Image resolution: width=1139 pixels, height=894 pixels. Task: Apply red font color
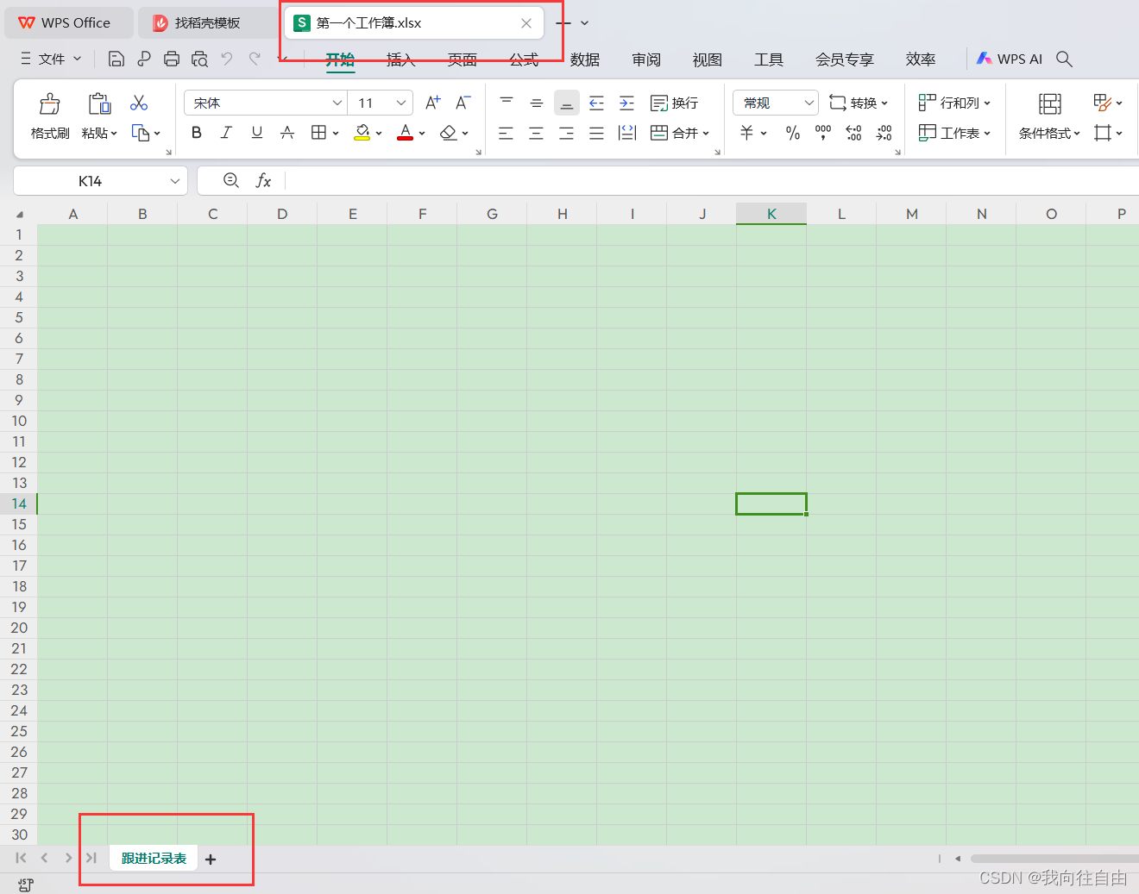[x=405, y=133]
